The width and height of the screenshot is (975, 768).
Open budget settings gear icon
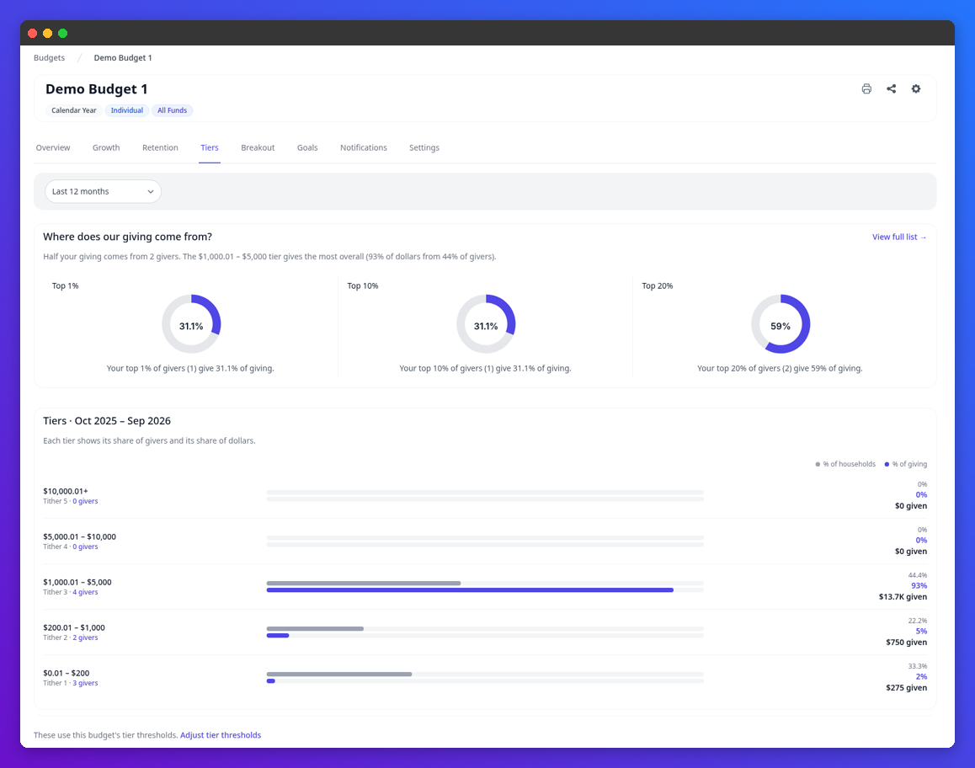point(916,89)
